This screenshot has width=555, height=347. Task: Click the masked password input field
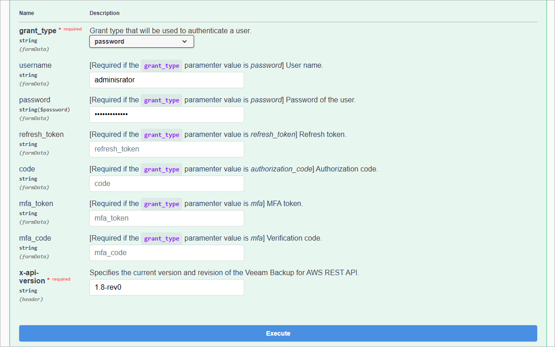(166, 115)
